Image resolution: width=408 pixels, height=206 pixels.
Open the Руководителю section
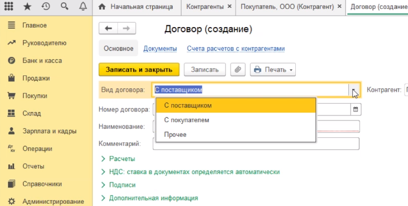coord(45,43)
